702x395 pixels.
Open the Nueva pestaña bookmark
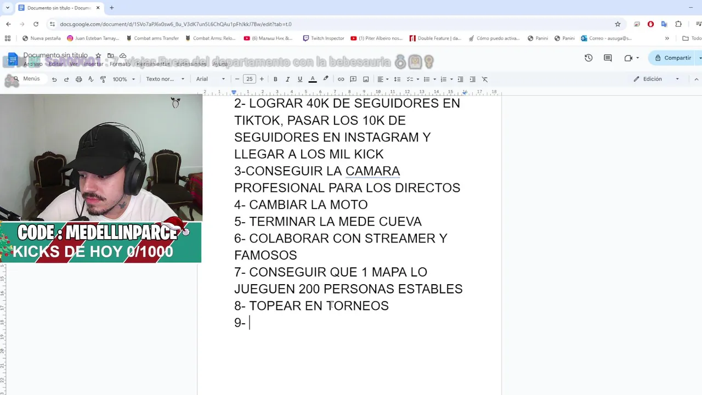point(42,38)
